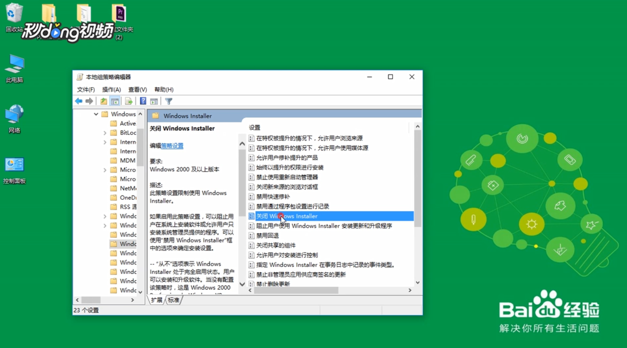Select the RSS tree folder
The width and height of the screenshot is (627, 348).
click(x=124, y=207)
